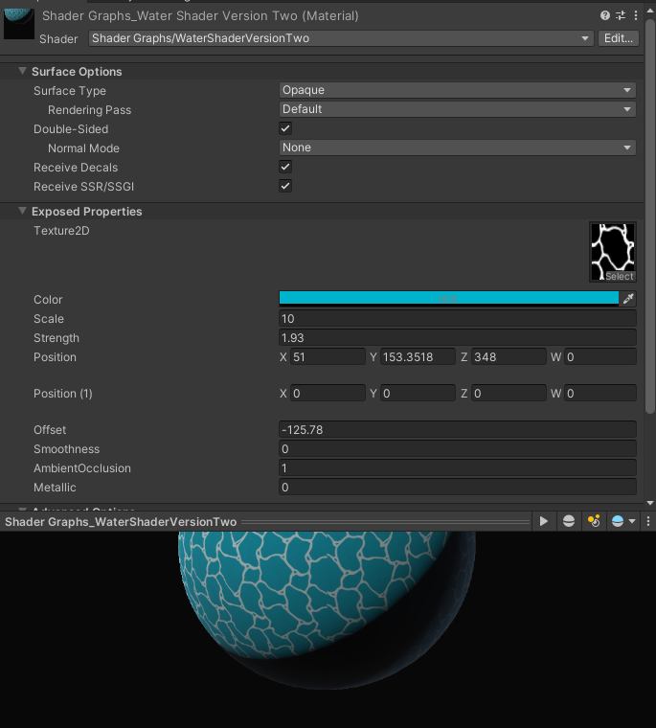Pick color with the eyedropper icon
Viewport: 656px width, 728px height.
628,299
